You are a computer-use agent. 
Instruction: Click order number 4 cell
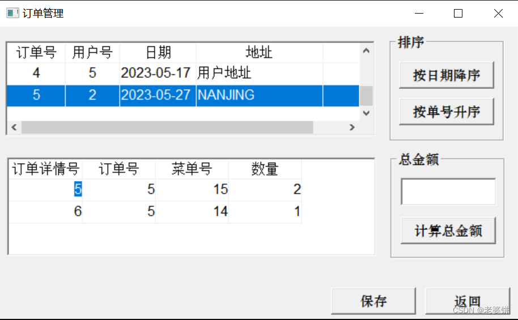pos(36,73)
